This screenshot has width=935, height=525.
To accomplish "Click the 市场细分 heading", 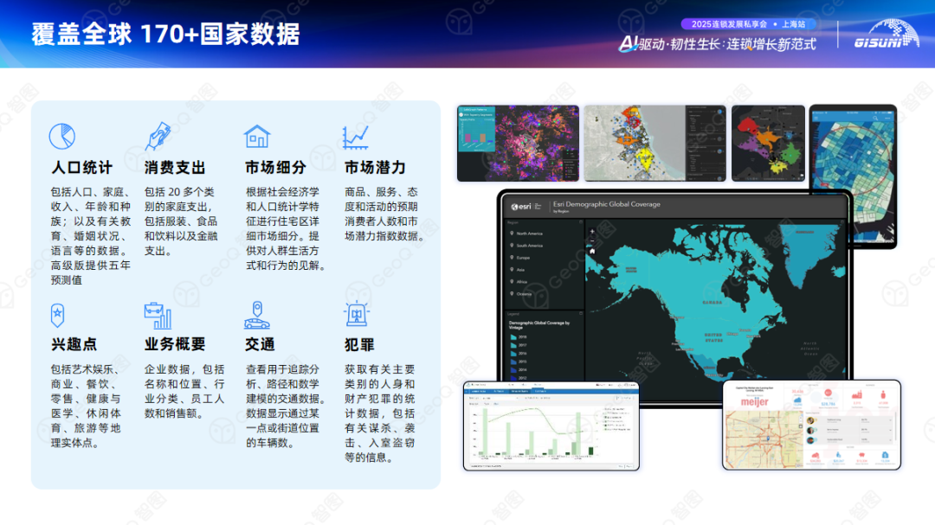I will [275, 168].
